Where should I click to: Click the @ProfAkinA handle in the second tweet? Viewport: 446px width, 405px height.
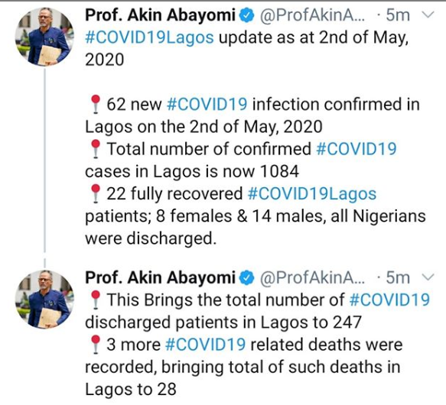(312, 278)
